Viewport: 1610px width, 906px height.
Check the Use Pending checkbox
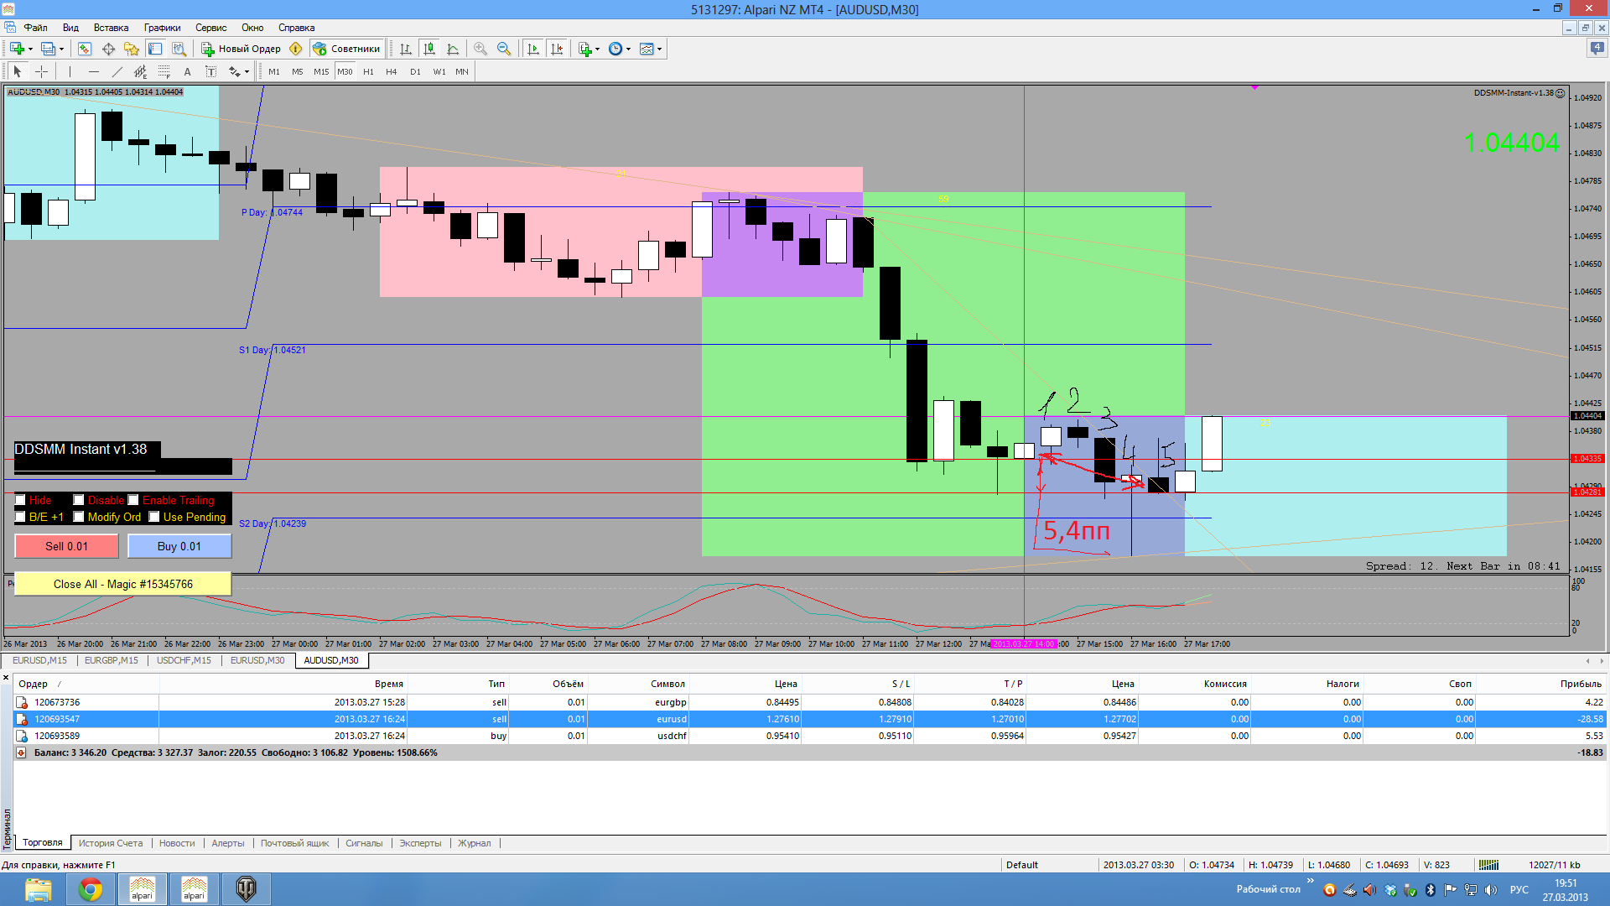click(154, 517)
